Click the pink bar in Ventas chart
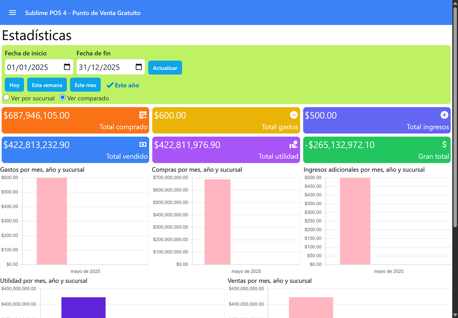The height and width of the screenshot is (318, 458). (311, 307)
